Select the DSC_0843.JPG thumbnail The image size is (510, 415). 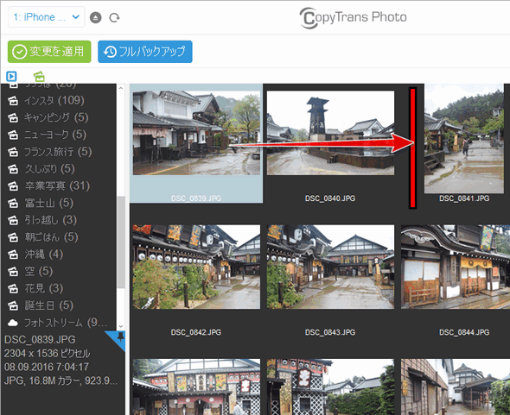[x=330, y=267]
